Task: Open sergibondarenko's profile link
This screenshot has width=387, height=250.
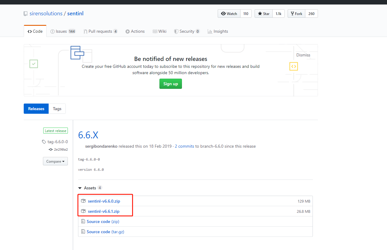Action: (x=101, y=146)
